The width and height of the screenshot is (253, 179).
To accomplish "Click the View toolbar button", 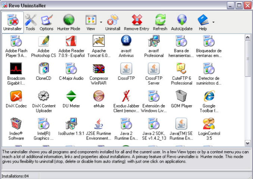I will pos(91,22).
